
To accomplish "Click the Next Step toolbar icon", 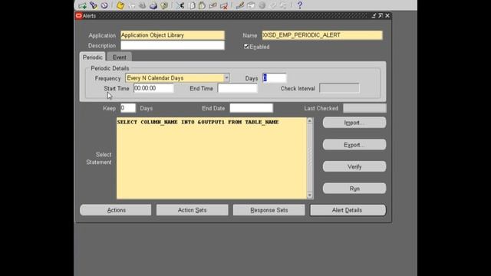I will click(x=131, y=5).
